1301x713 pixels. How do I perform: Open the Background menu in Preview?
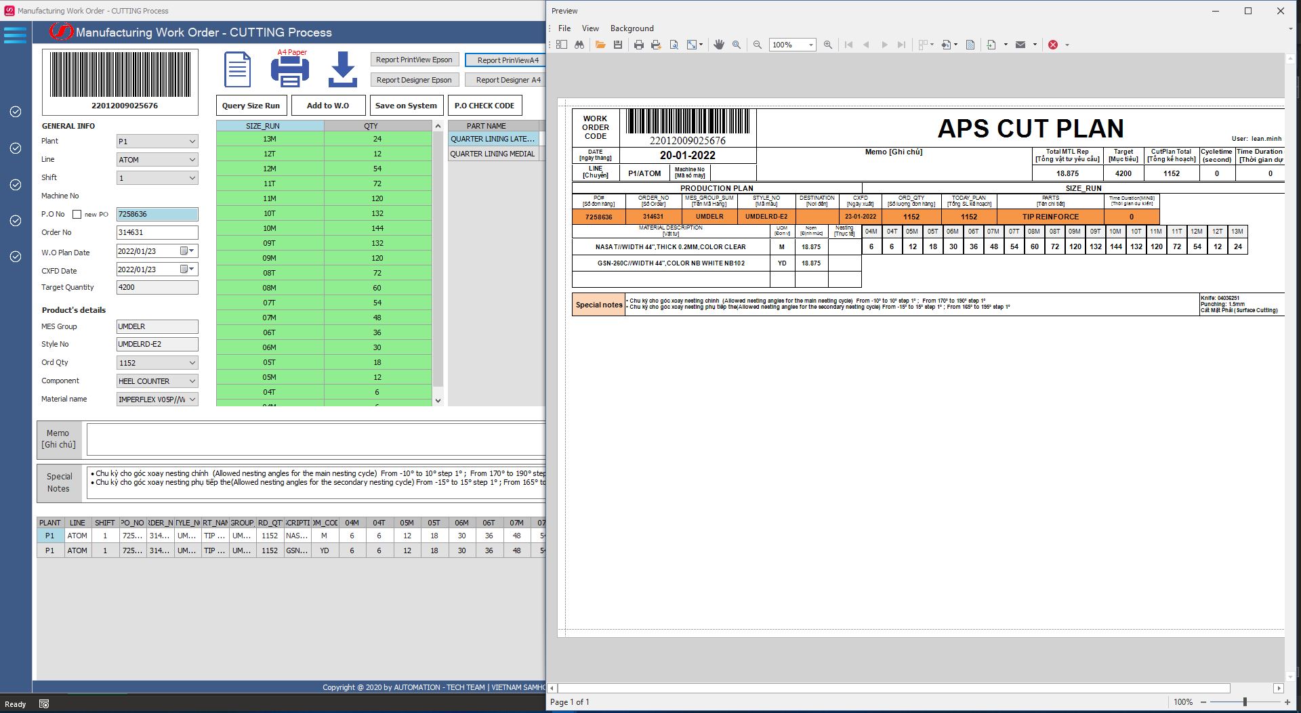[x=632, y=28]
